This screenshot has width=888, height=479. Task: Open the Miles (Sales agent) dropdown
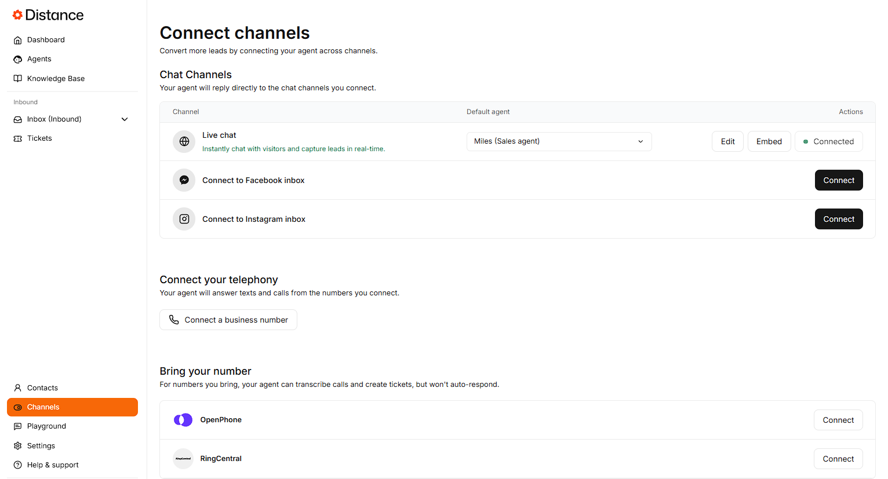(x=559, y=141)
